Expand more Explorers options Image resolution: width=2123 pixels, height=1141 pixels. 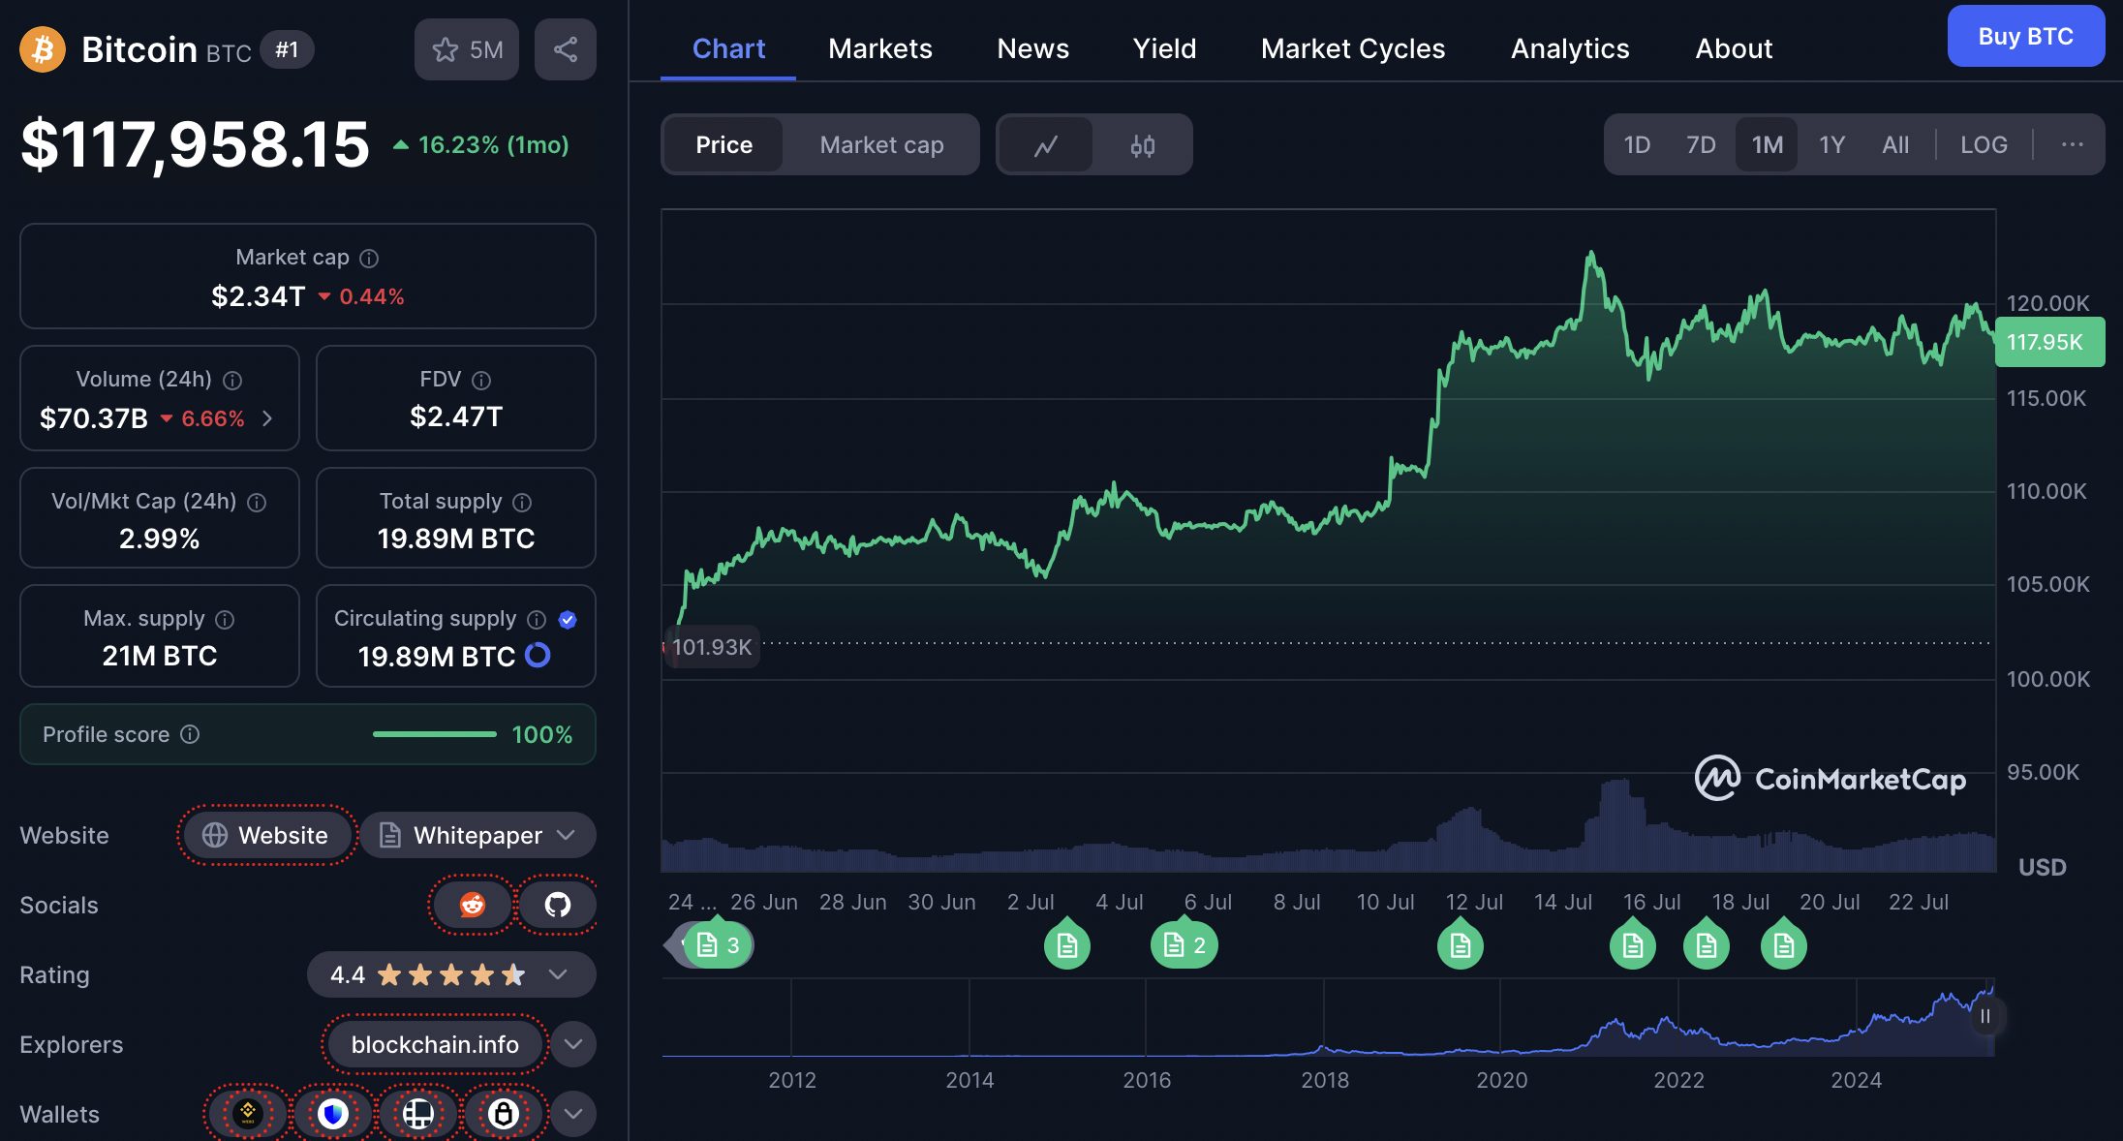(x=573, y=1044)
